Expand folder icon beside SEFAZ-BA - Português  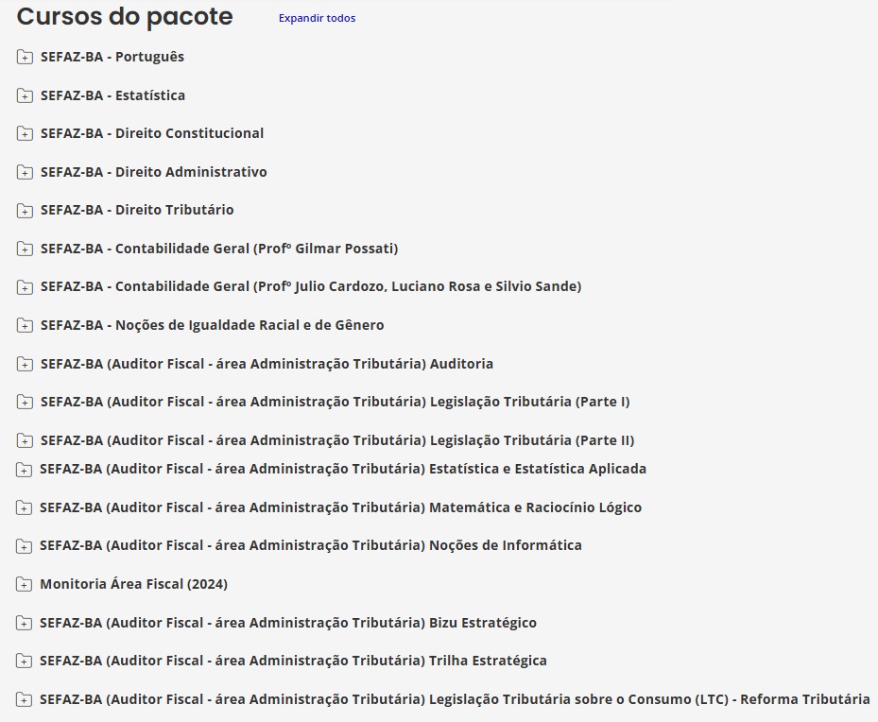tap(25, 57)
